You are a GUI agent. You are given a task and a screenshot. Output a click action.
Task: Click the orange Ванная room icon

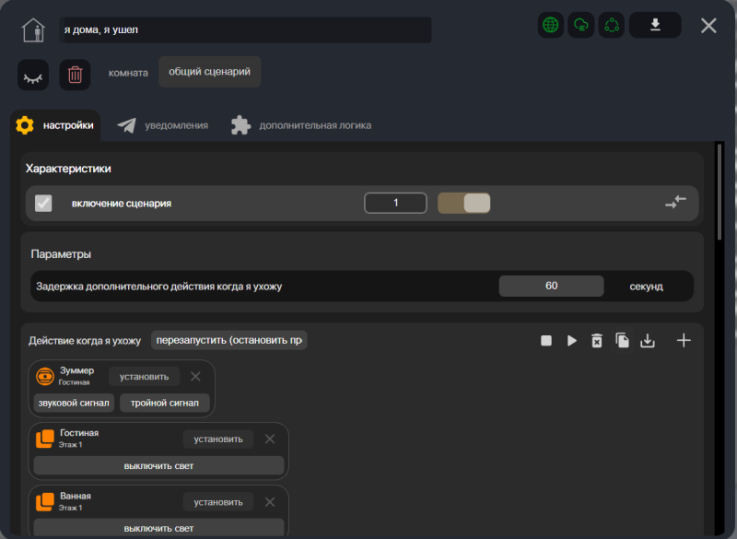point(45,502)
